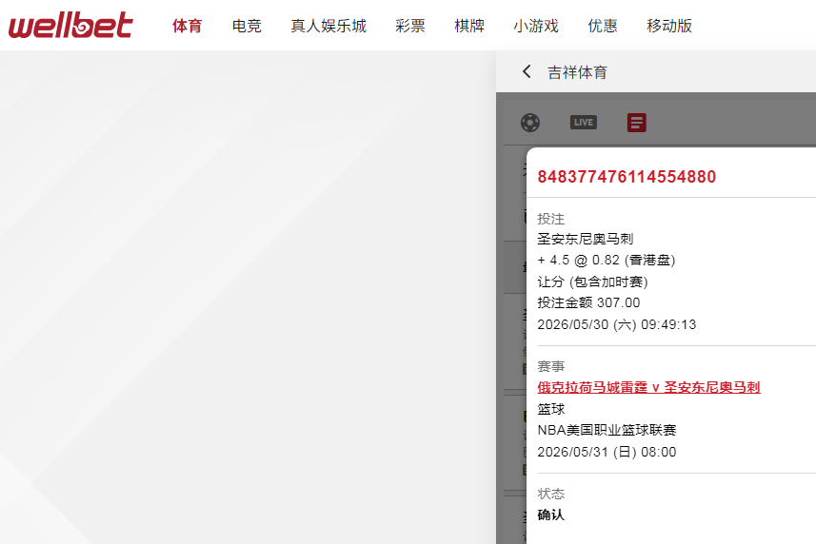Go back using the arrow beside 吉祥体育
This screenshot has width=816, height=544.
point(527,71)
